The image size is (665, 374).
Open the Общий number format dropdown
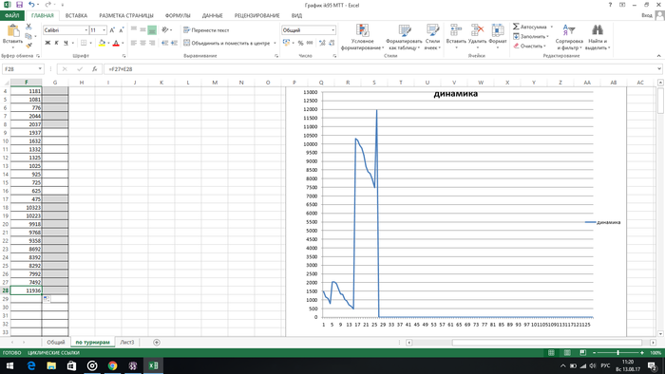[332, 30]
